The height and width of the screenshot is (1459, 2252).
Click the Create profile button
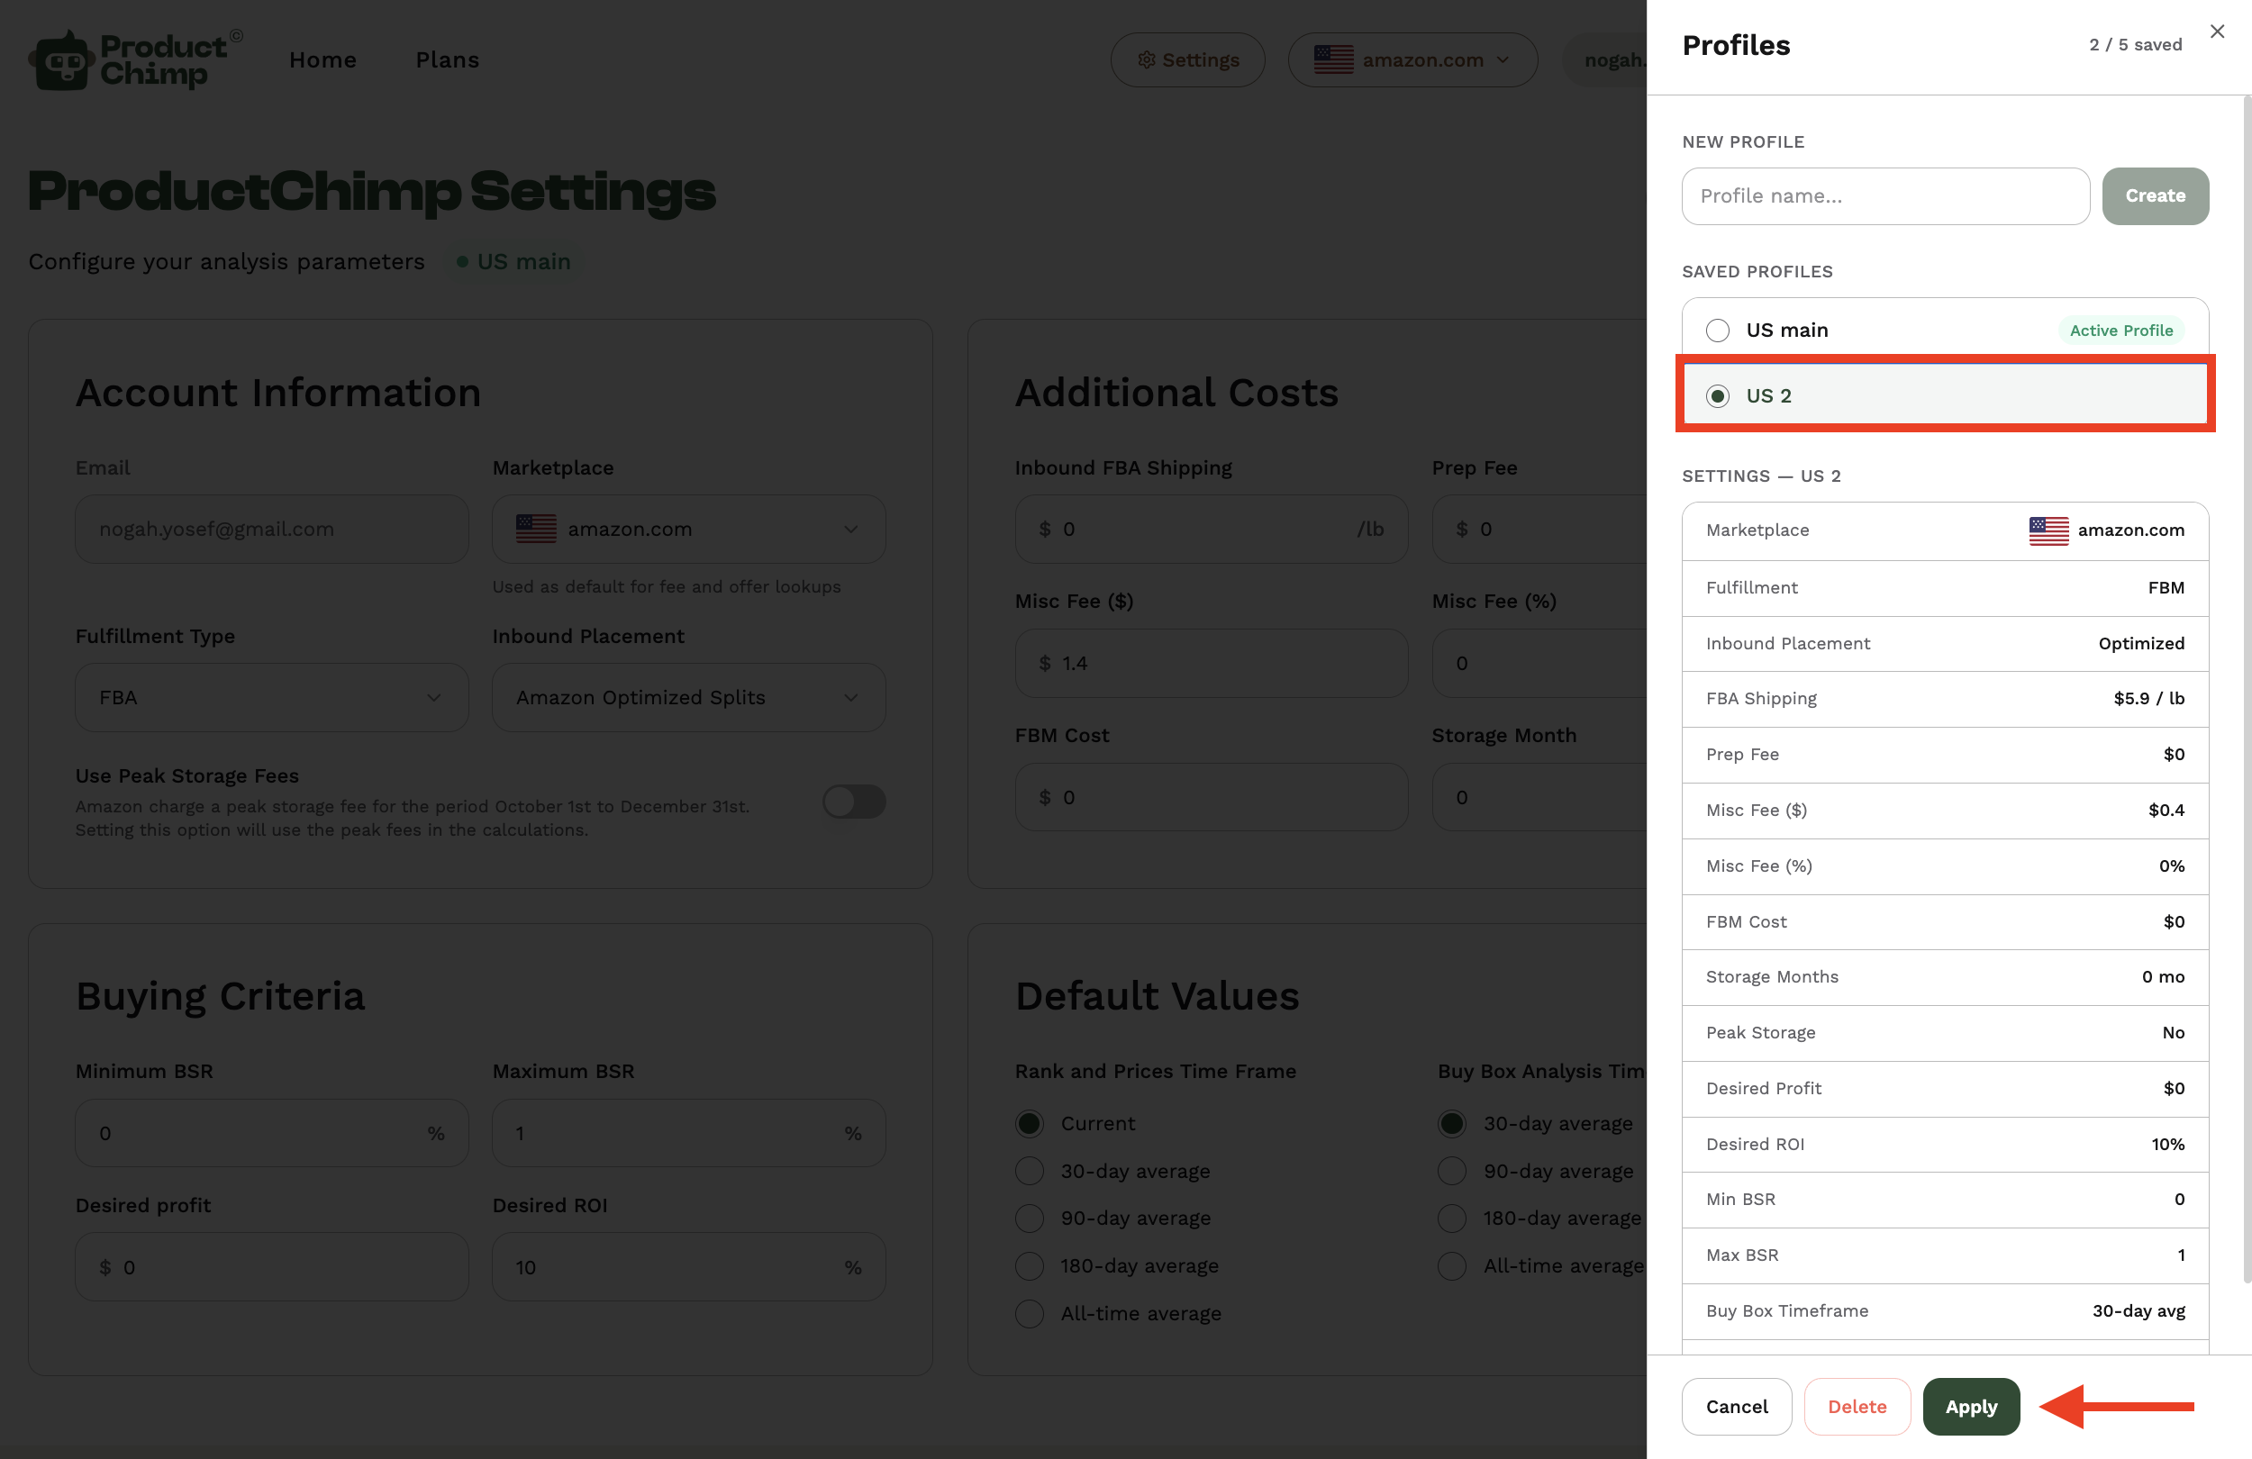(2155, 195)
